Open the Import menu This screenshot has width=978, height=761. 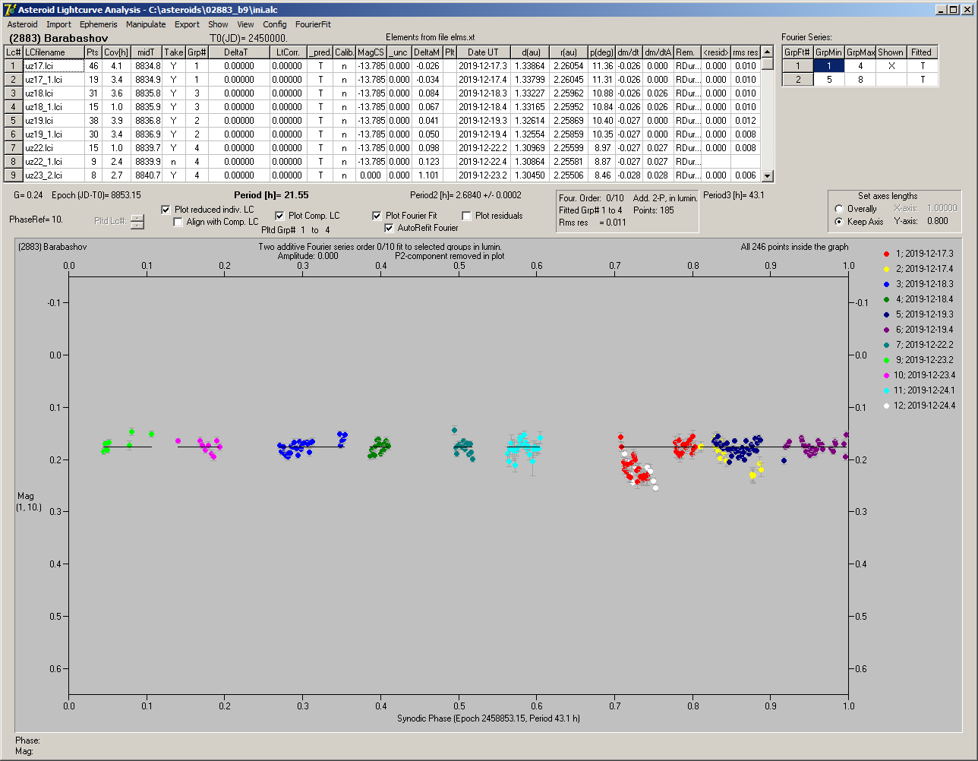(58, 24)
